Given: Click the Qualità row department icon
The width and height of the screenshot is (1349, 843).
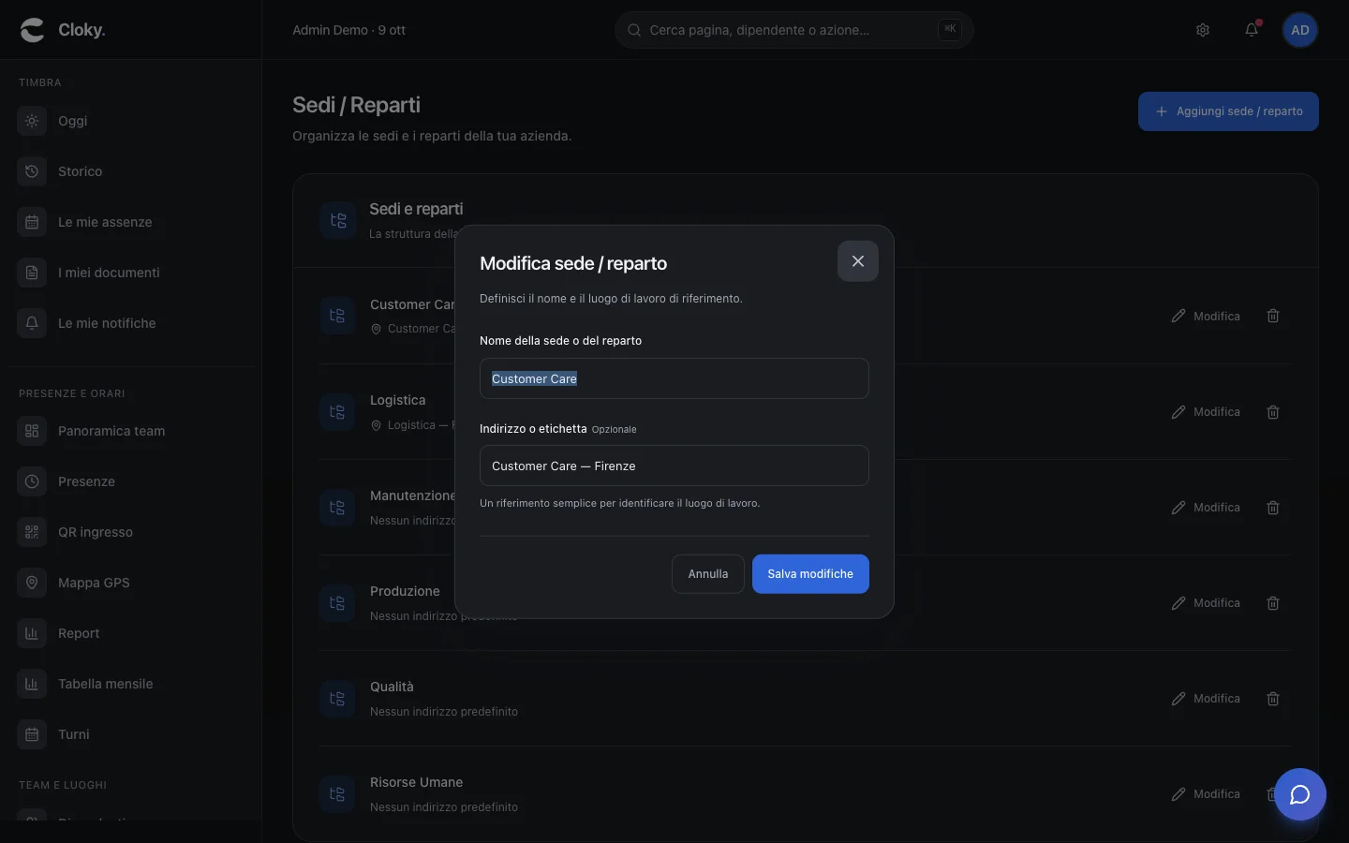Looking at the screenshot, I should click(x=337, y=699).
